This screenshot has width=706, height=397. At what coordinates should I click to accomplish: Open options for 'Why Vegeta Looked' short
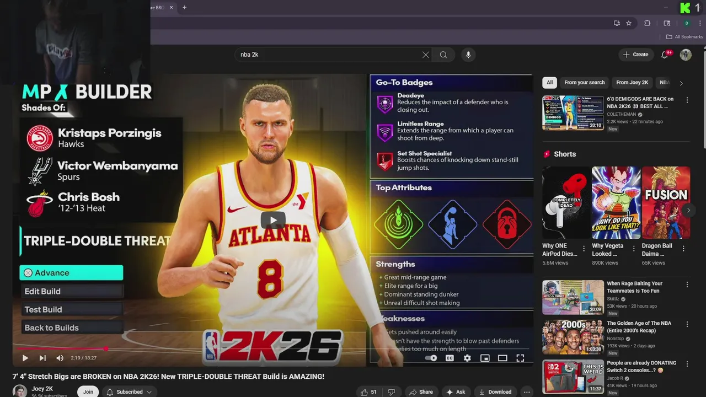634,249
